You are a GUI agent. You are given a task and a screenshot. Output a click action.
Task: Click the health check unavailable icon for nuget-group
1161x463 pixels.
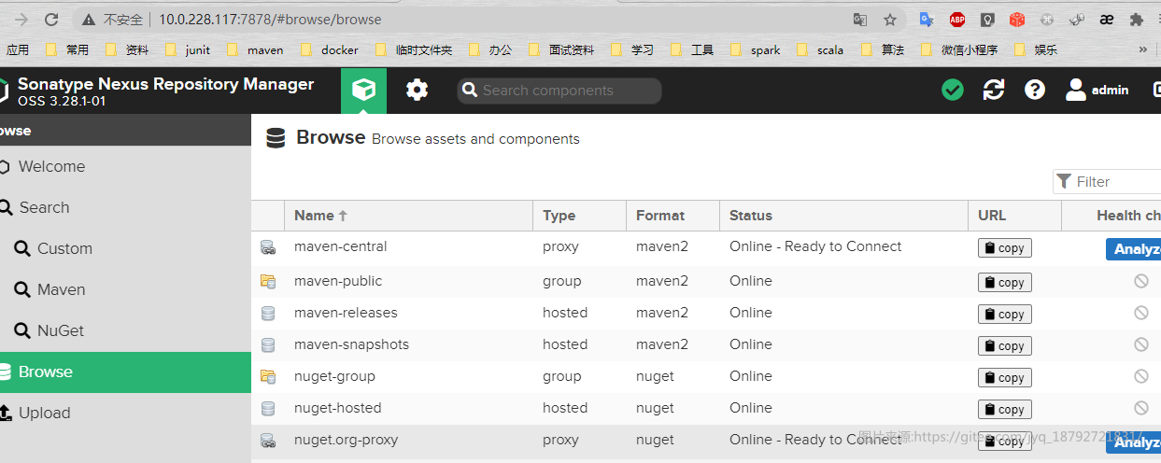coord(1140,376)
